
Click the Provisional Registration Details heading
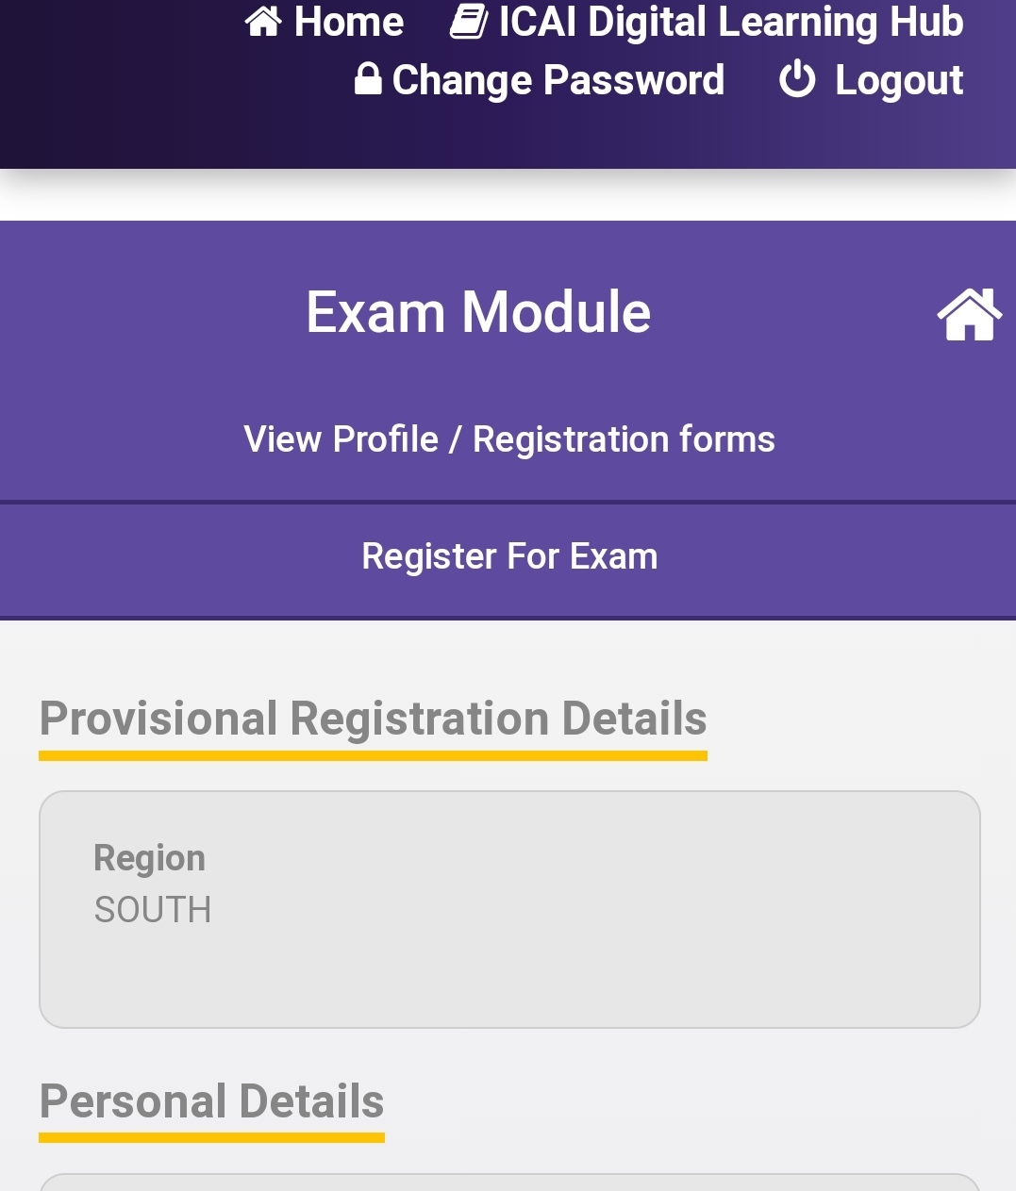point(373,719)
